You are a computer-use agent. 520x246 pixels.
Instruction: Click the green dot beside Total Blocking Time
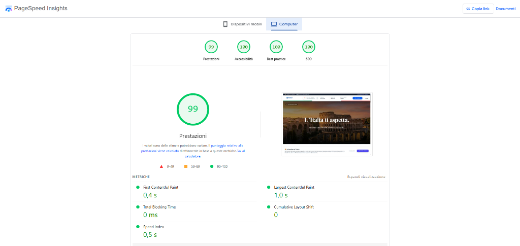(138, 207)
